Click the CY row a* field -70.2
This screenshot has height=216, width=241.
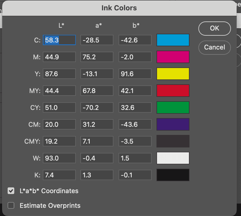coord(97,107)
